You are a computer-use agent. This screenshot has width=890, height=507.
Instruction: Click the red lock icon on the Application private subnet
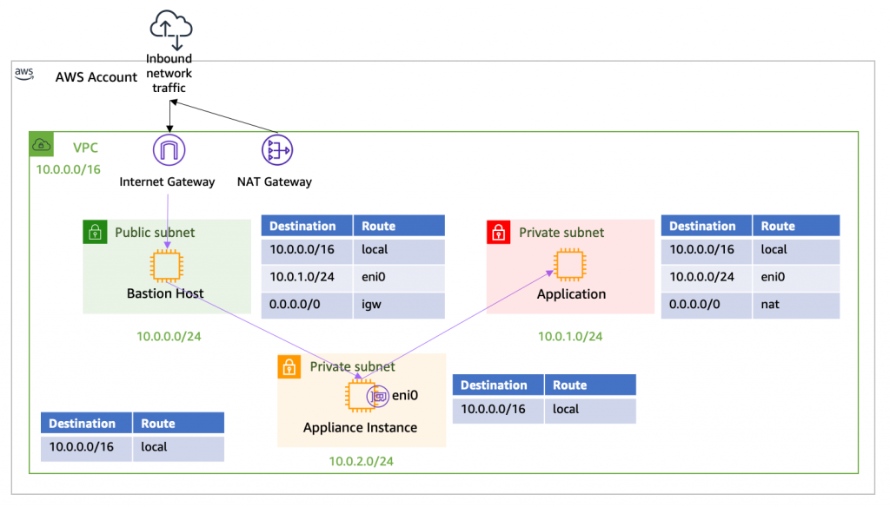click(x=498, y=232)
